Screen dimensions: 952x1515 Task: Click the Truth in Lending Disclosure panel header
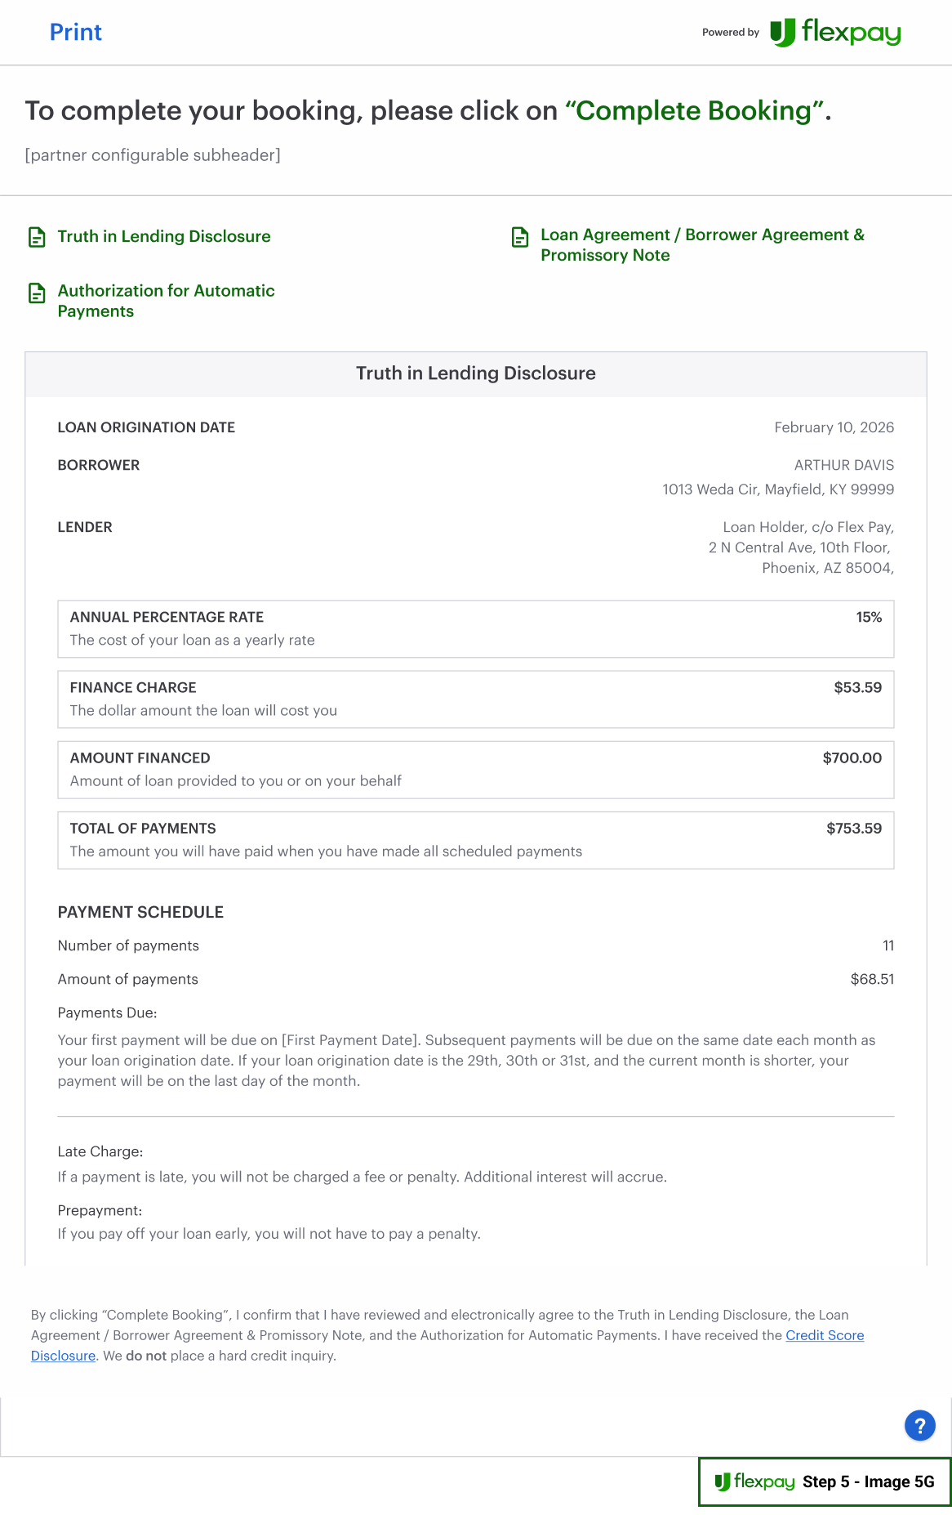tap(476, 373)
